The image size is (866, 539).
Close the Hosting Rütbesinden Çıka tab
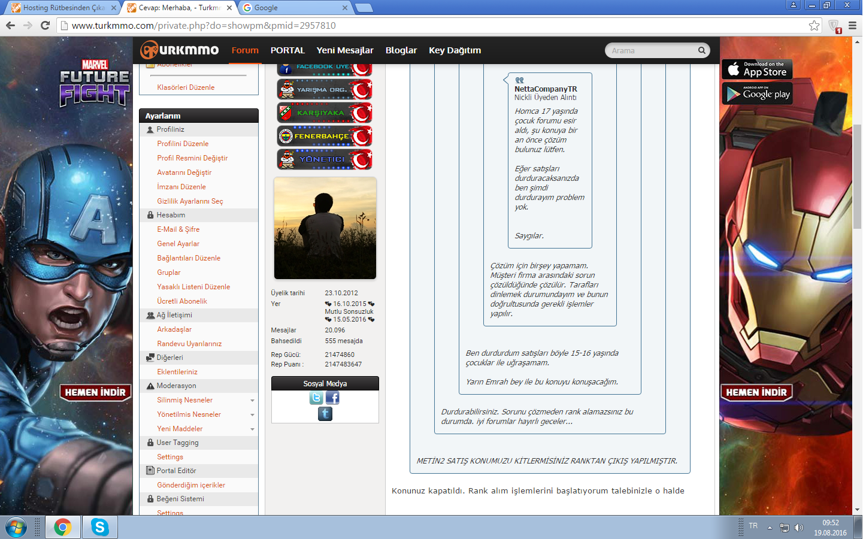click(x=114, y=8)
